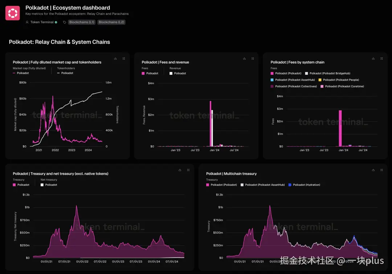Toggle Net treasury Polkadot white legend entry
Viewport: 392px width, 274px height.
coord(49,185)
